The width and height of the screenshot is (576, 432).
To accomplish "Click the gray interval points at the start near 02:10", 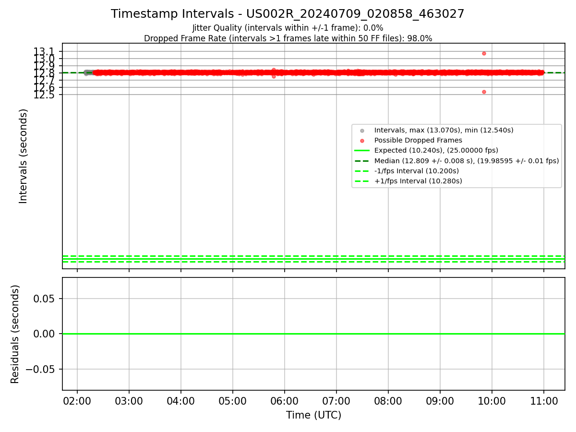I will coord(88,72).
